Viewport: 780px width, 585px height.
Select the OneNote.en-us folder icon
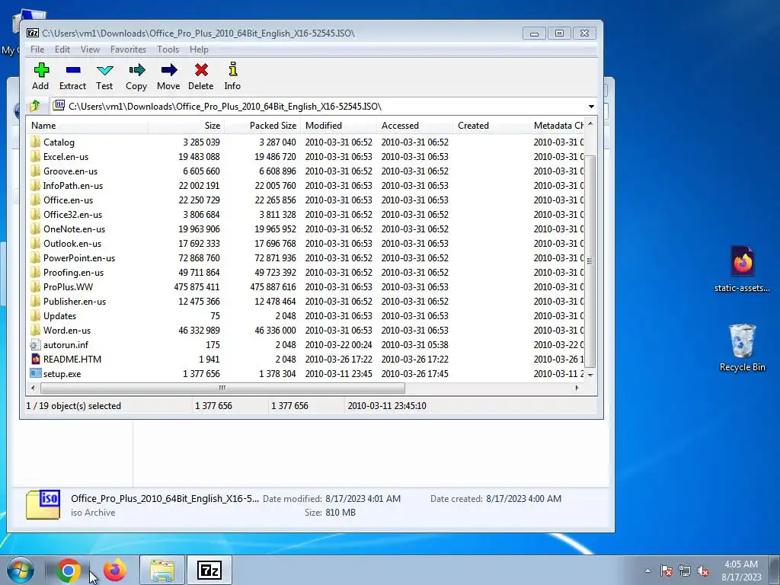pyautogui.click(x=35, y=229)
